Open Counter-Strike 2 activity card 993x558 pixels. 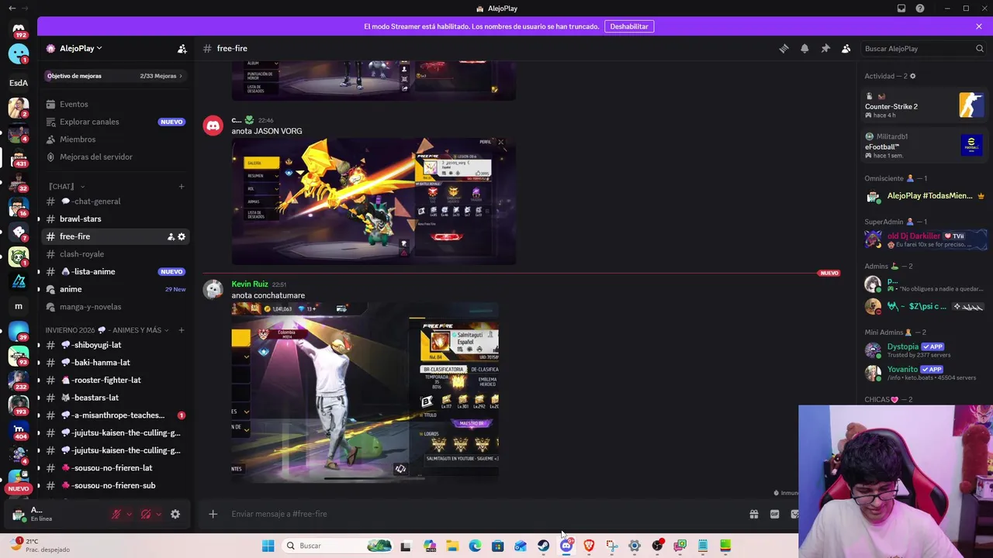pyautogui.click(x=925, y=105)
